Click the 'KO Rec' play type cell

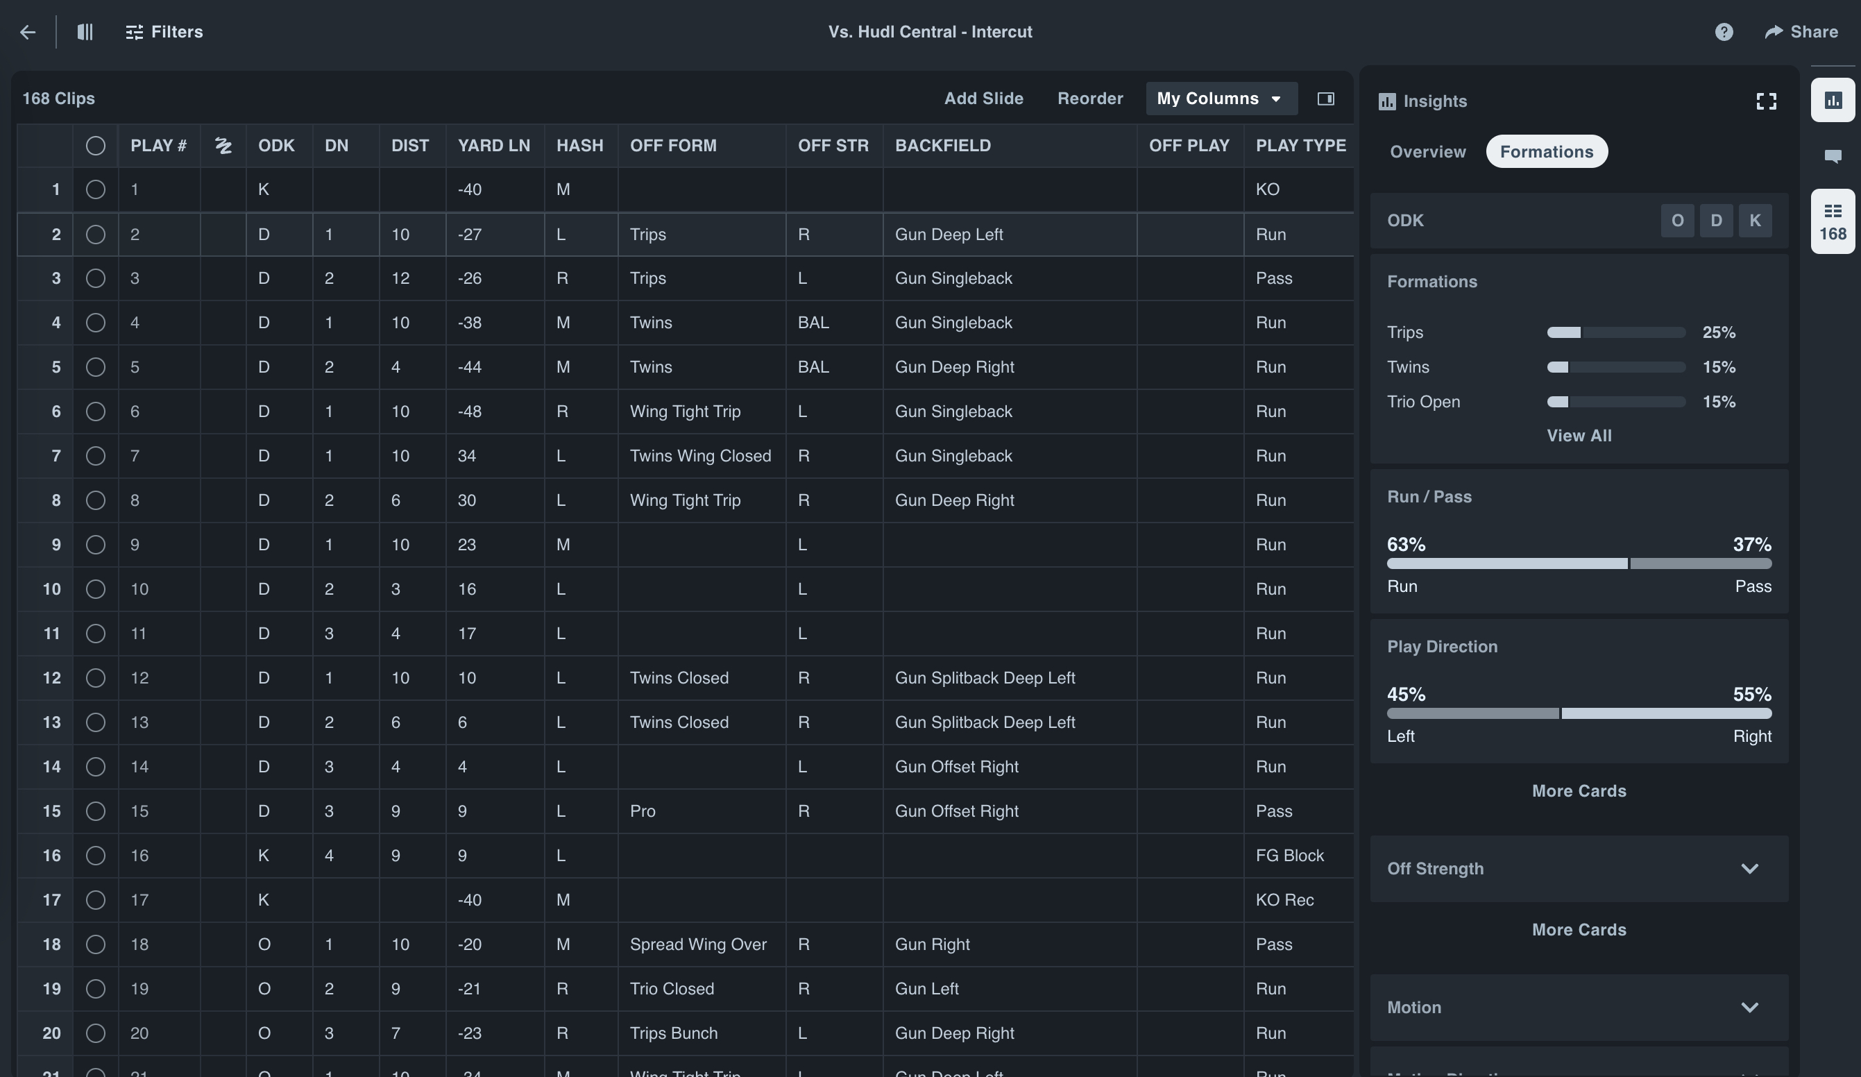pyautogui.click(x=1298, y=900)
